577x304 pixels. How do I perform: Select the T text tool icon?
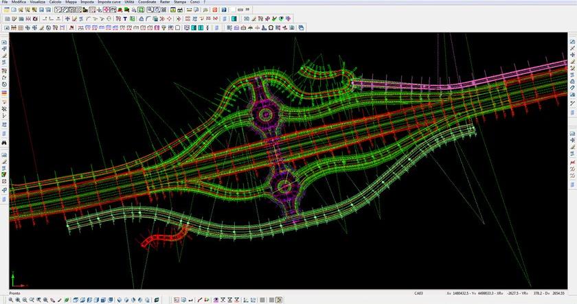124,19
